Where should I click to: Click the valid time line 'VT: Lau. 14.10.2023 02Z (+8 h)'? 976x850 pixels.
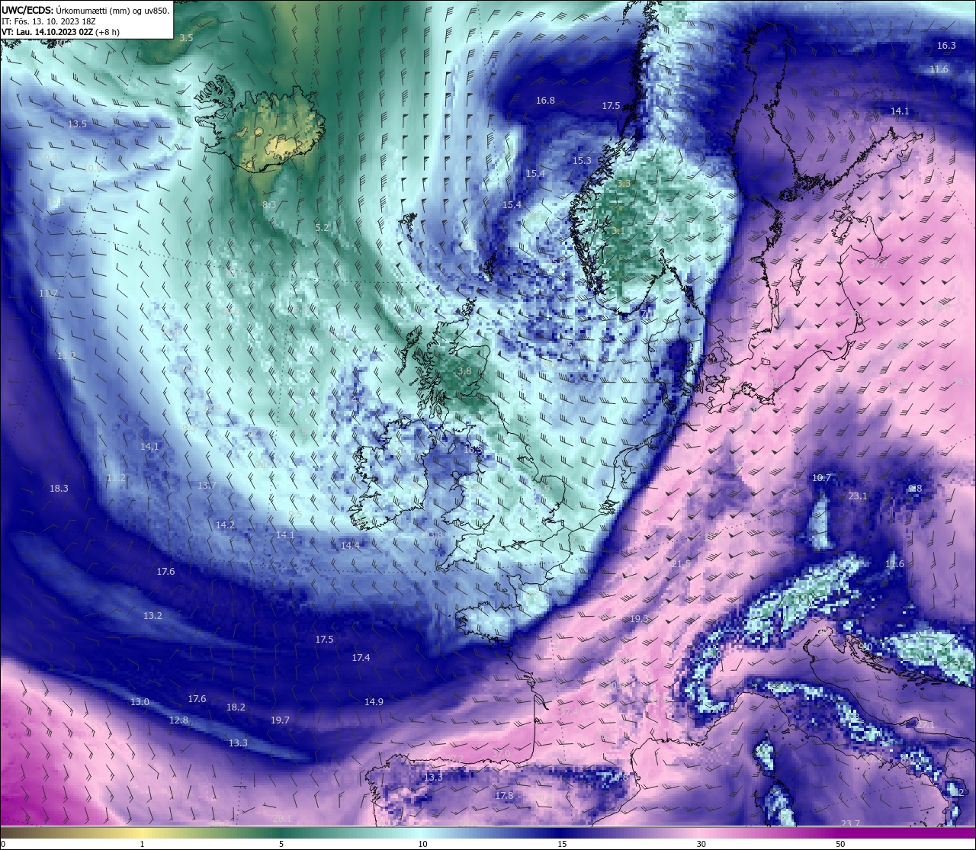pos(60,32)
